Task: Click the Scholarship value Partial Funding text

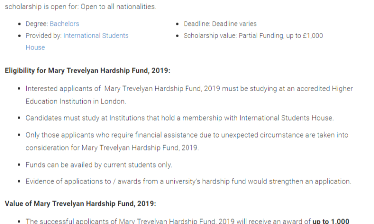Action: (253, 36)
